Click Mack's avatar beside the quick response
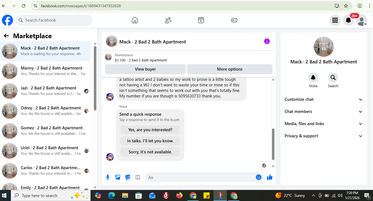Image resolution: width=373 pixels, height=201 pixels. 110,157
